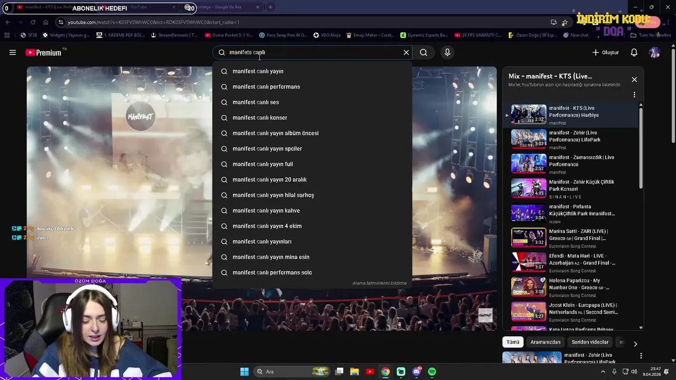Choose suggestion "manifest canlı albüm öncesi"
Viewport: 676px width, 380px height.
click(312, 133)
